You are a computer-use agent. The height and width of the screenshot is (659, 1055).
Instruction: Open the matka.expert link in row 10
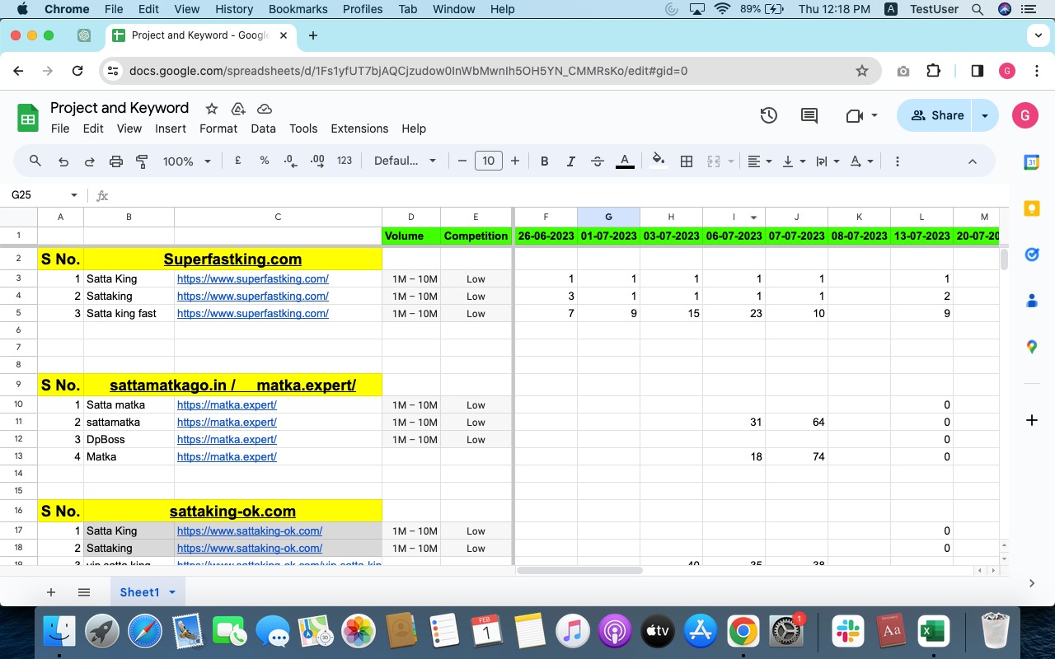[x=227, y=404]
